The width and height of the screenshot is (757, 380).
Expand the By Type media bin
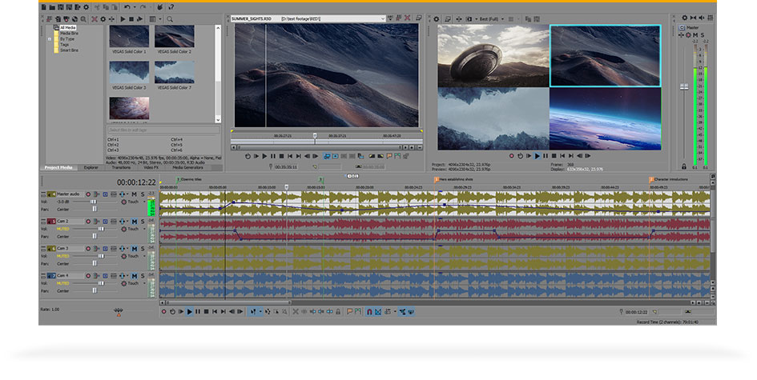pos(50,38)
